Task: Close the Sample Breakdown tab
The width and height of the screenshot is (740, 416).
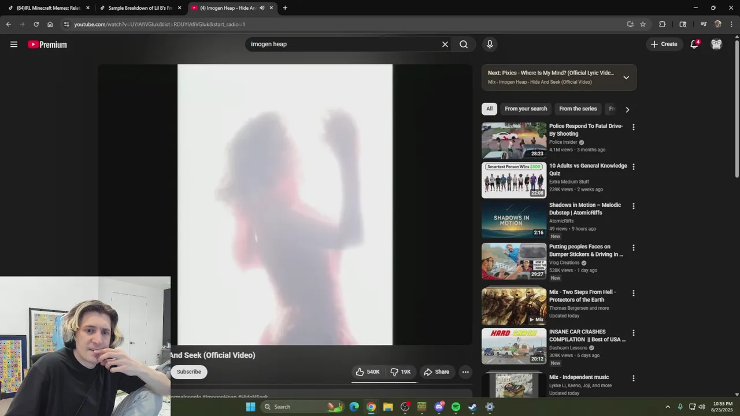Action: click(x=180, y=8)
